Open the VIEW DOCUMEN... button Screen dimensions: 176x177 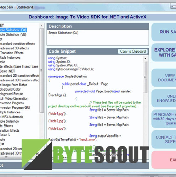coord(164,78)
